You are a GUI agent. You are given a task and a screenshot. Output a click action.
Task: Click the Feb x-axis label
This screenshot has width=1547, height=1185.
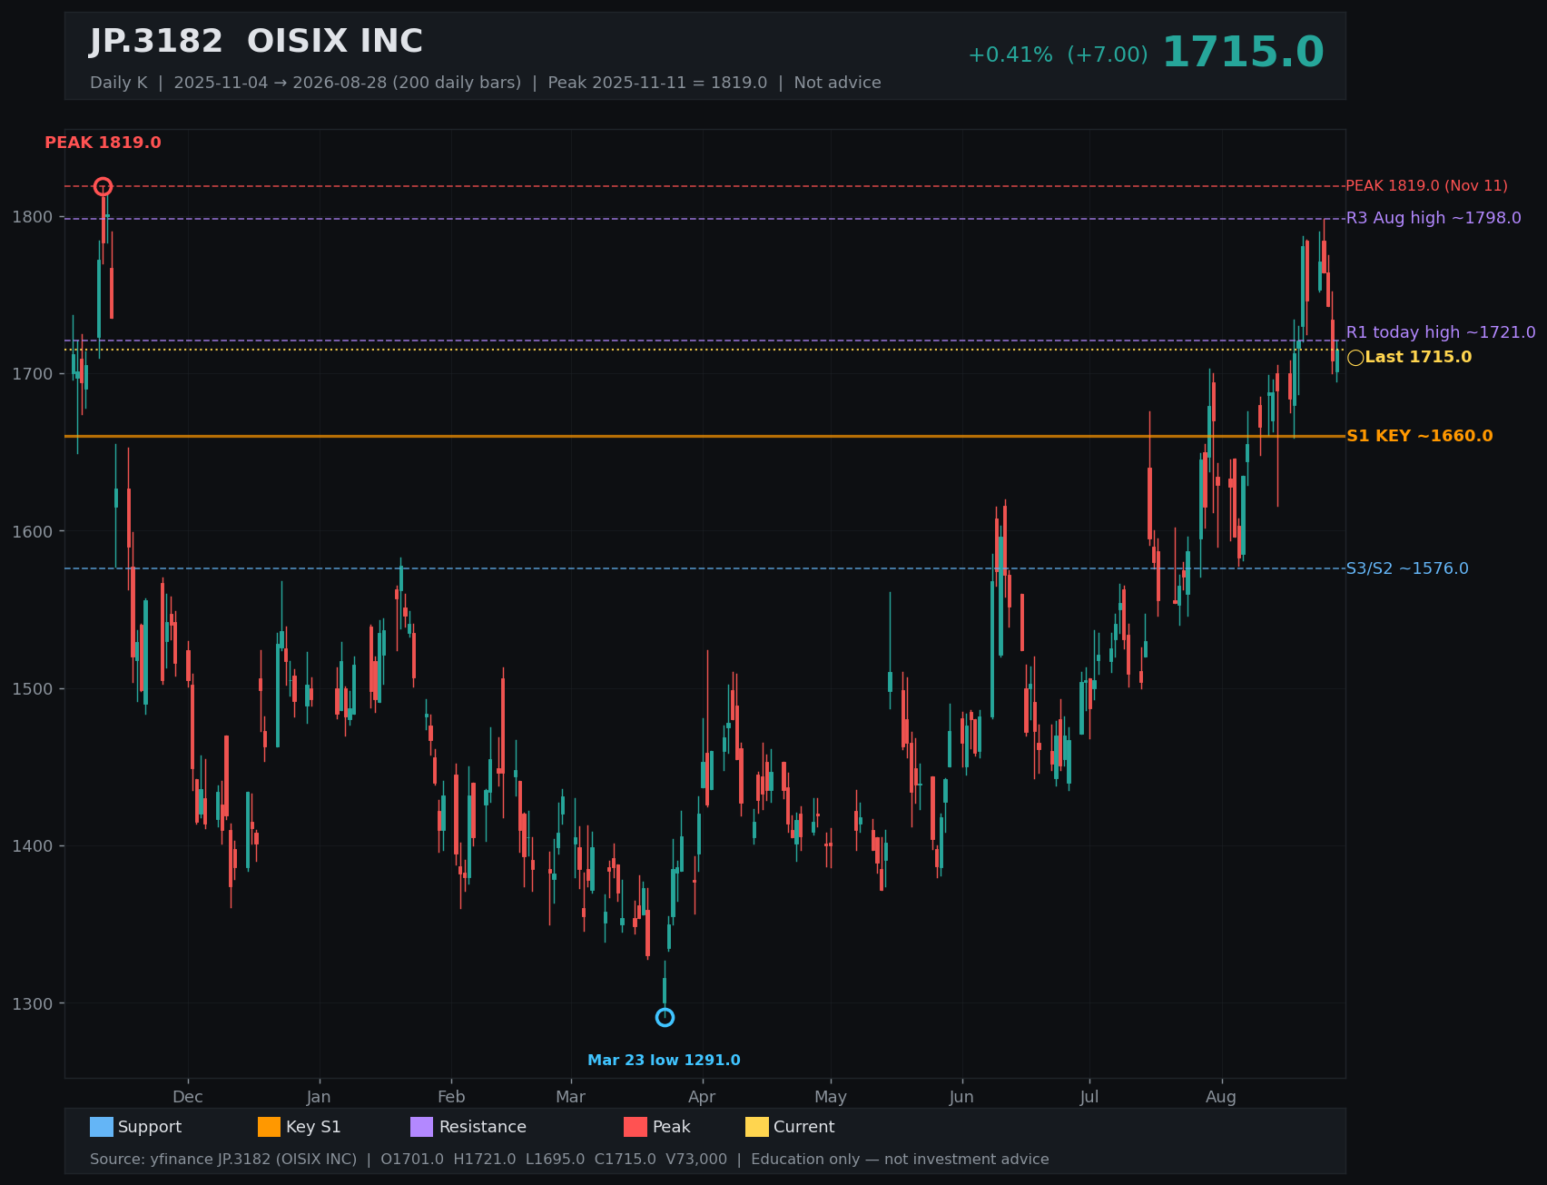pyautogui.click(x=451, y=1097)
